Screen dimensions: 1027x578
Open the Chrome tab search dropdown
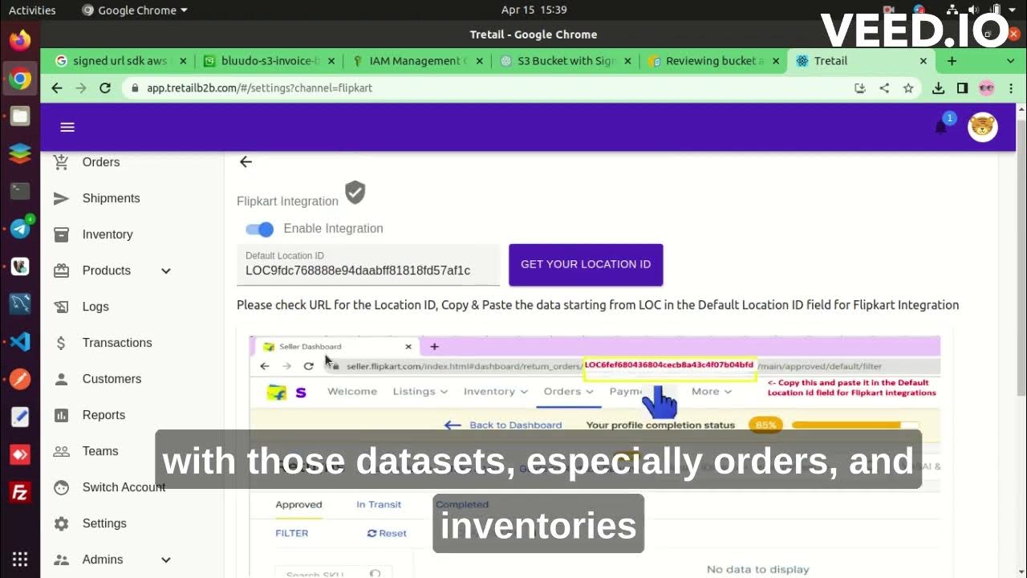click(1010, 61)
